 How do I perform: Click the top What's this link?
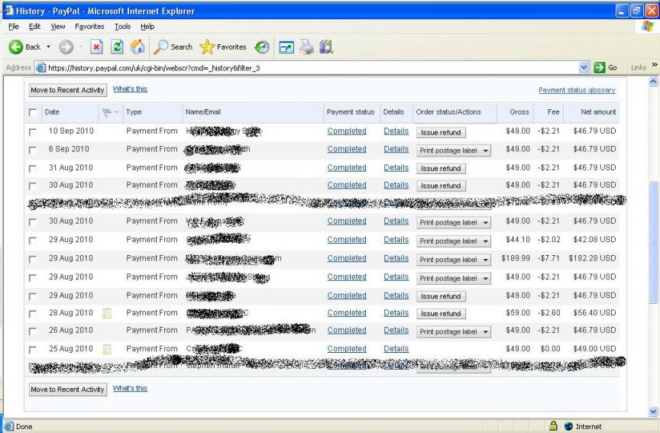(130, 89)
